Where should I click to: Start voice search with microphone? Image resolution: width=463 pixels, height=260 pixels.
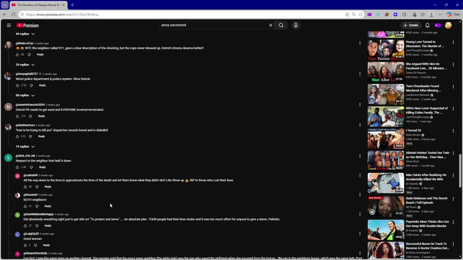(x=296, y=25)
